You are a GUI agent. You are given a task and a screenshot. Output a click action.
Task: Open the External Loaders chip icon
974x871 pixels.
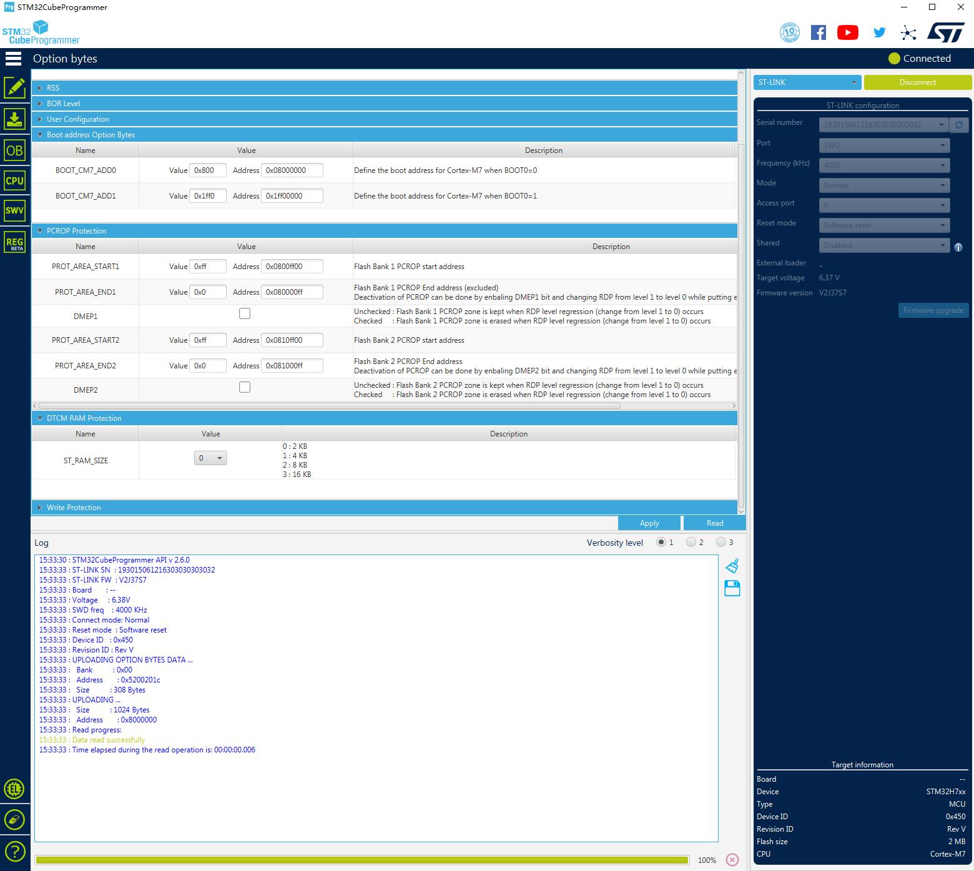pyautogui.click(x=14, y=789)
